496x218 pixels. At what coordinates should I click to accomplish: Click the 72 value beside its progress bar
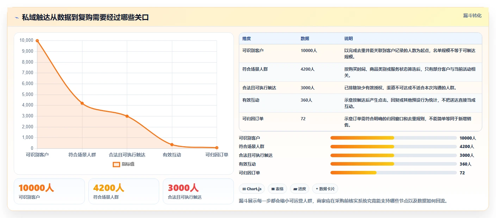[462, 173]
